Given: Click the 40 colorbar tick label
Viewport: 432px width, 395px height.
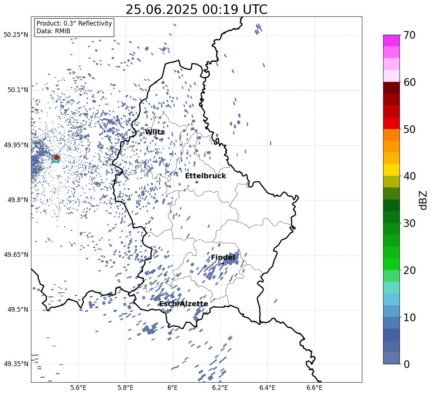Looking at the screenshot, I should tap(409, 176).
